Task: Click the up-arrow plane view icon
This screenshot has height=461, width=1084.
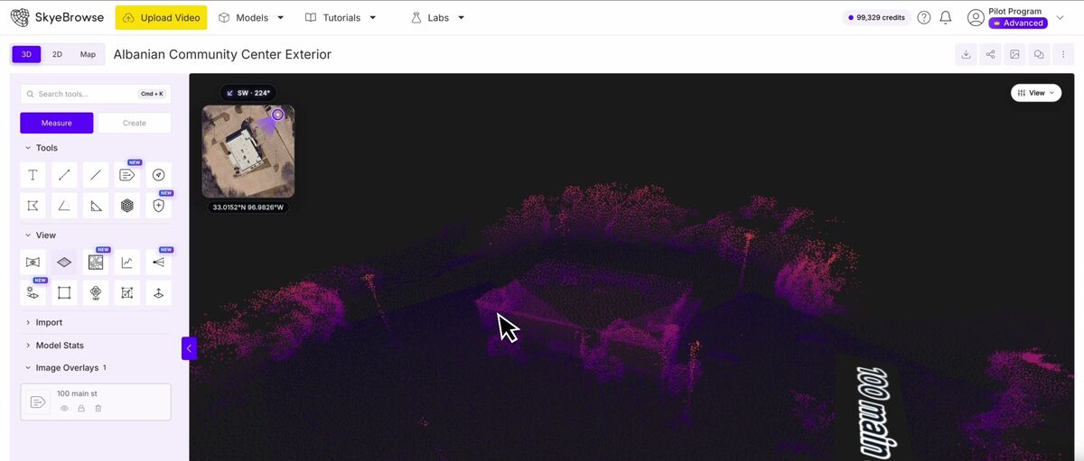Action: tap(159, 293)
